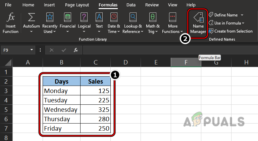
Task: Expand the Name Box dropdown arrow
Action: click(32, 50)
